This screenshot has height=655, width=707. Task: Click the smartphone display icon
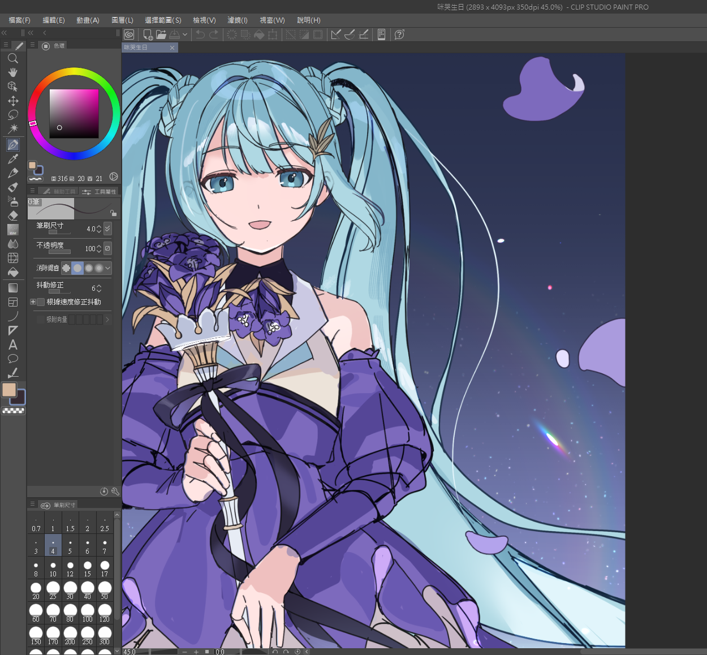pos(381,35)
